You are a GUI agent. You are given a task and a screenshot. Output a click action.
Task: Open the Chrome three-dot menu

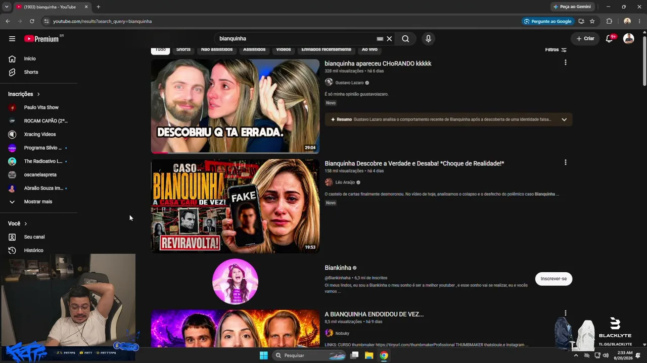click(639, 21)
